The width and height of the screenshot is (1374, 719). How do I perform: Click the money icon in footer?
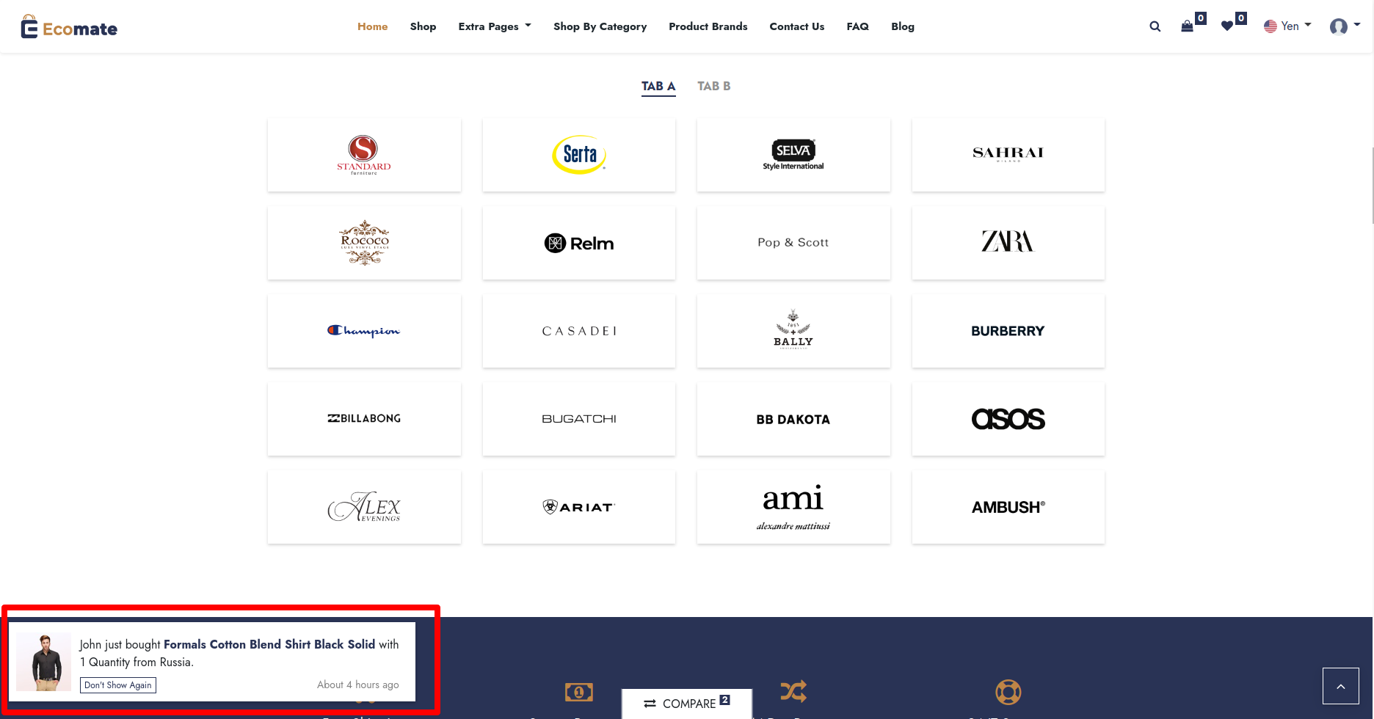coord(579,692)
